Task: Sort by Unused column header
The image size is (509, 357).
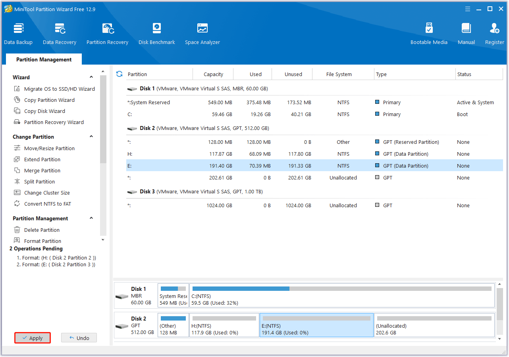Action: coord(292,74)
